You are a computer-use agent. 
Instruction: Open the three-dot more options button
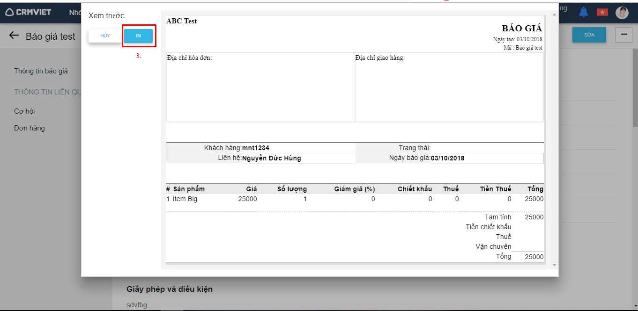623,35
